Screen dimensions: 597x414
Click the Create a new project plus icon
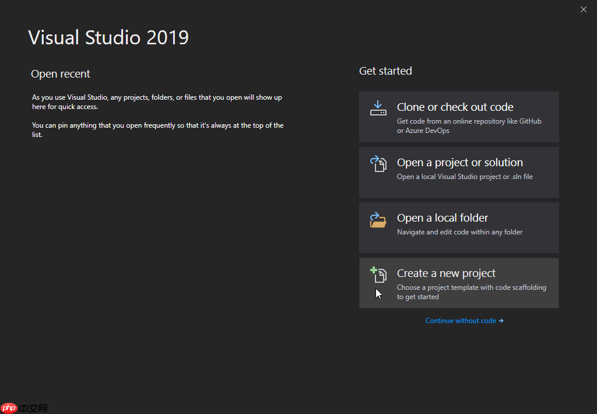(378, 275)
